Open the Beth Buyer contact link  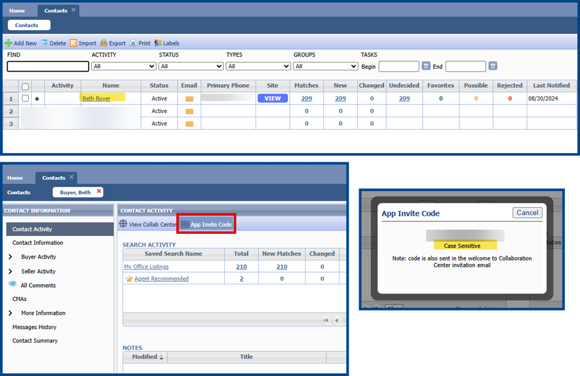click(96, 99)
